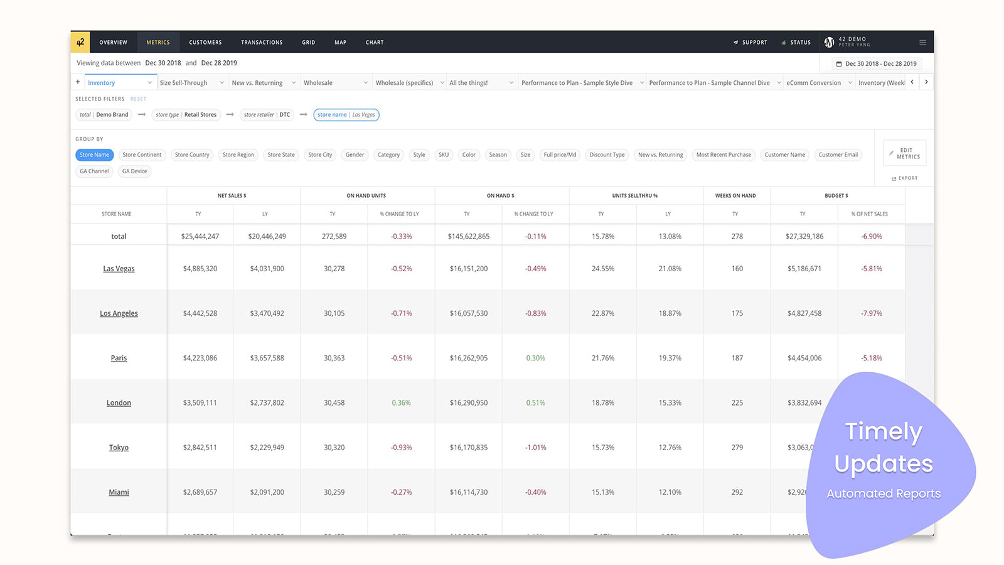The image size is (1004, 565).
Task: Expand Size Sell-Through dropdown arrow
Action: click(222, 83)
